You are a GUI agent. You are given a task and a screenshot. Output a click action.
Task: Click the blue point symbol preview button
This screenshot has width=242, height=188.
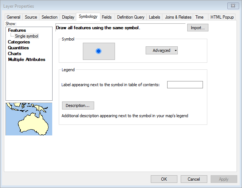[99, 51]
